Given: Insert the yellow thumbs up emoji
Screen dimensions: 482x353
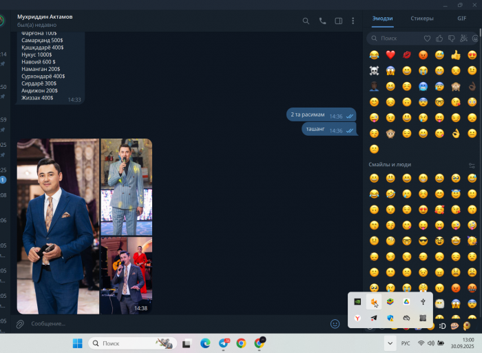Looking at the screenshot, I should point(456,54).
